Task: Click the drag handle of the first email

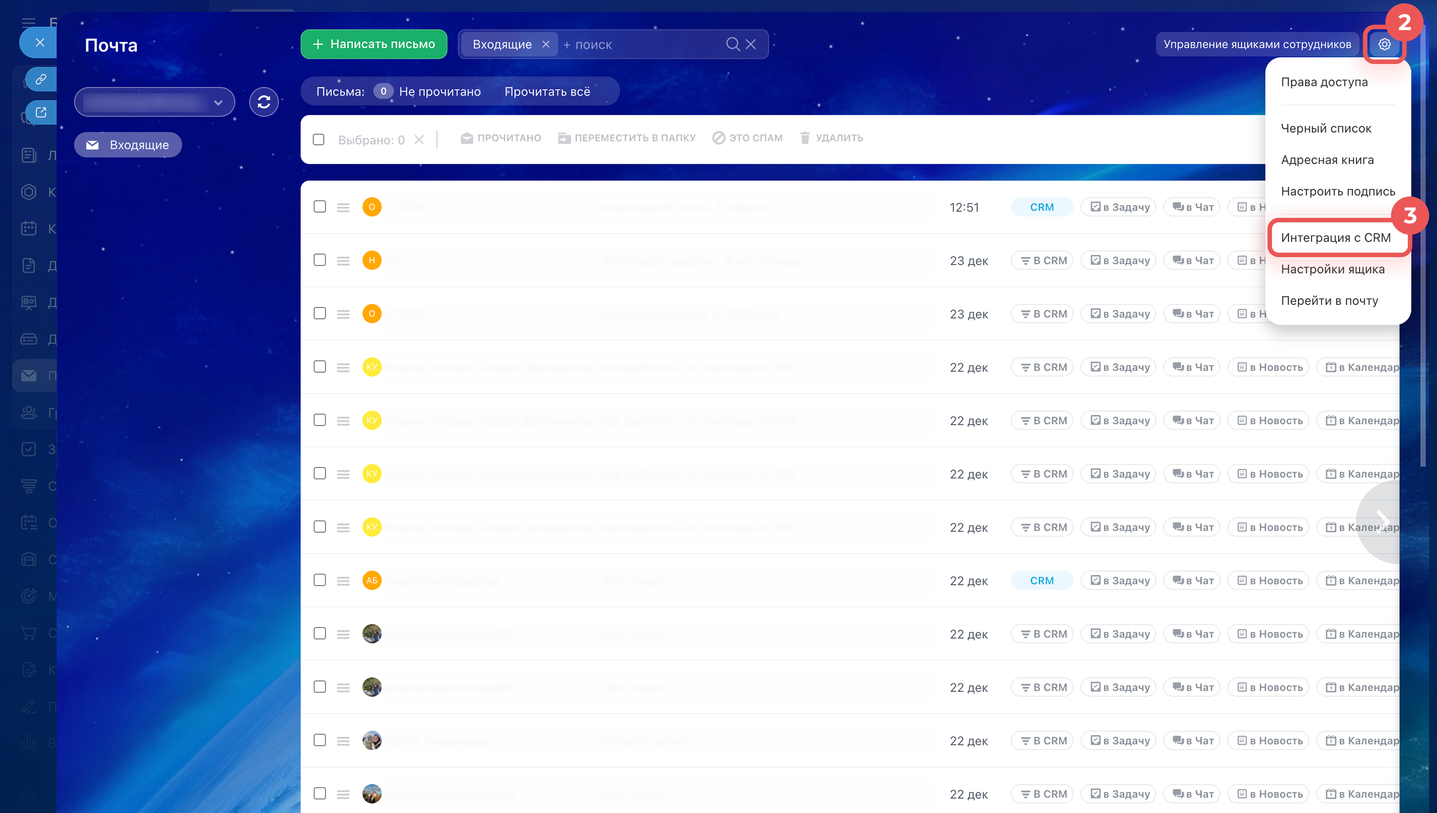Action: 343,207
